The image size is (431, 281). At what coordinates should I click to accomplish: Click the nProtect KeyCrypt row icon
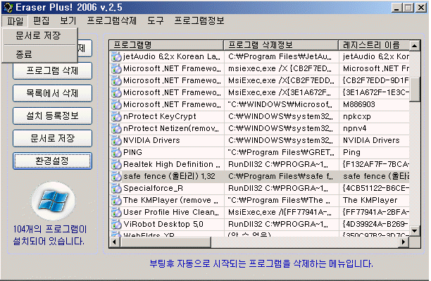coord(116,117)
